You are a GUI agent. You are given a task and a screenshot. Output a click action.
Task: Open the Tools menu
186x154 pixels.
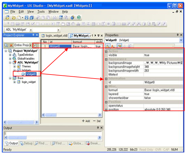click(x=41, y=11)
